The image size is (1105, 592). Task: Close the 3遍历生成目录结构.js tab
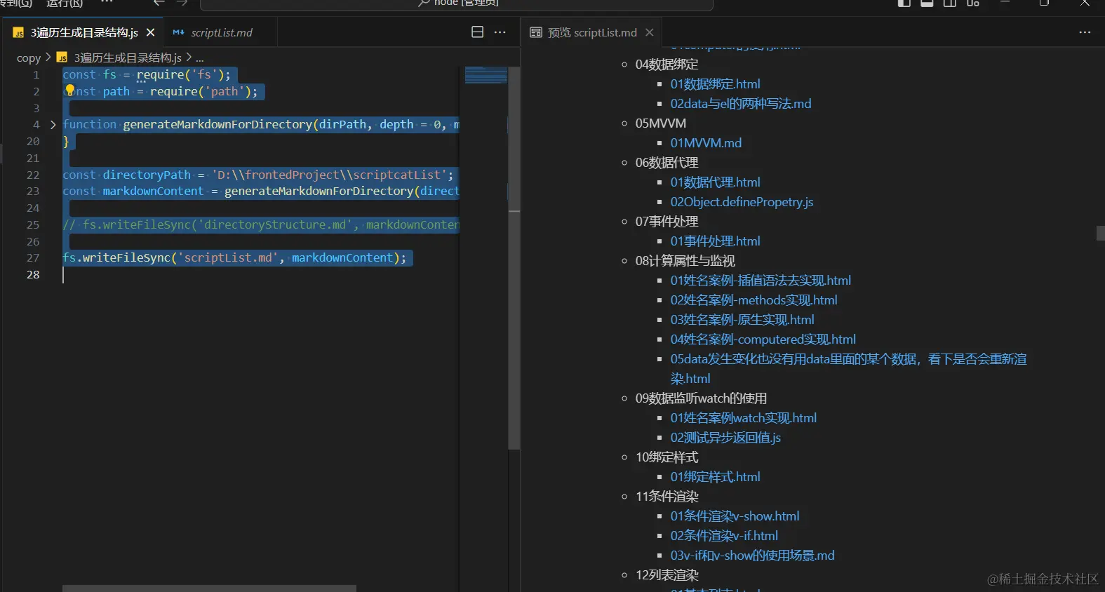pos(150,32)
